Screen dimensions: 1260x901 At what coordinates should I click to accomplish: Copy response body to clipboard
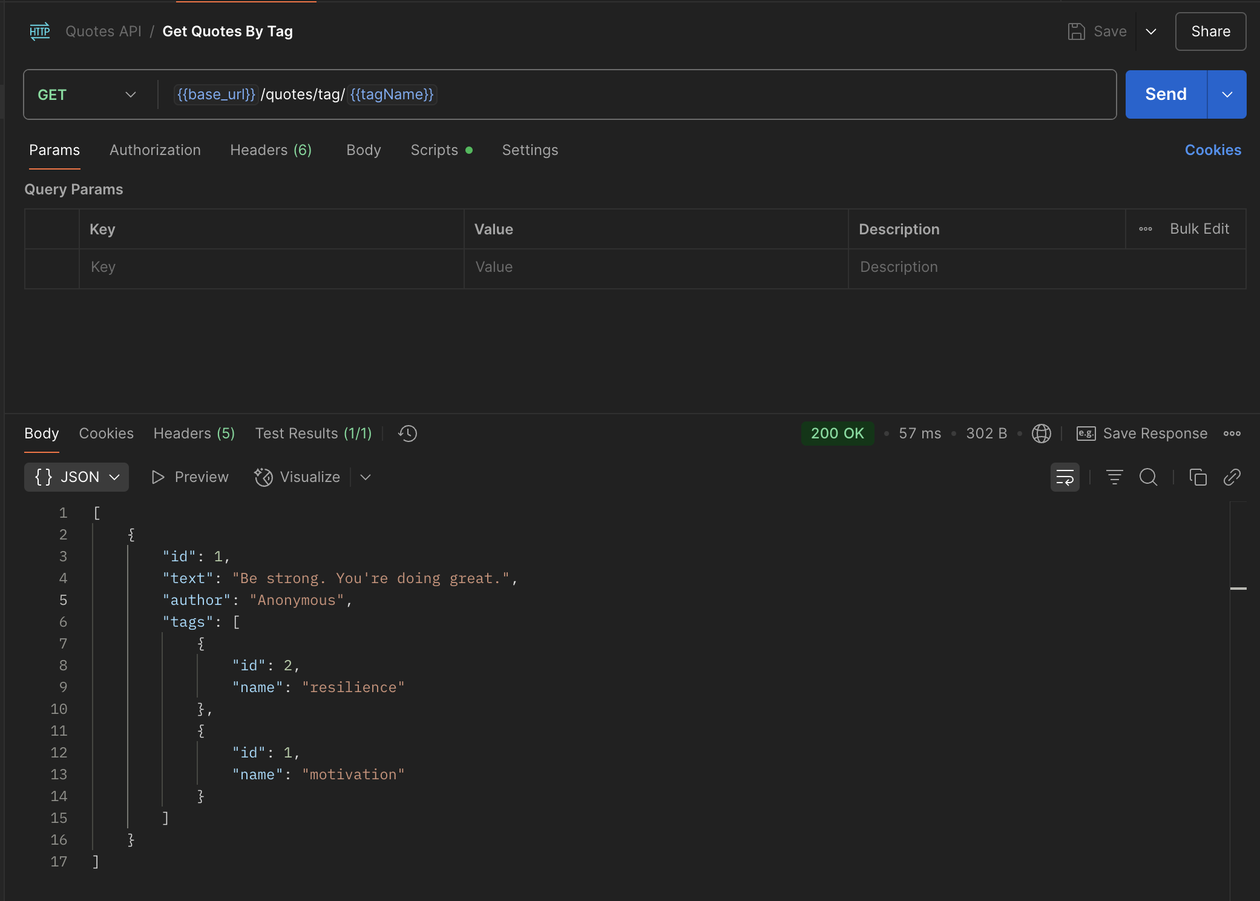tap(1198, 477)
